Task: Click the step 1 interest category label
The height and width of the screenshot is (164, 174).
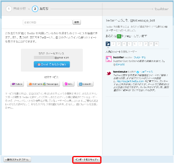Action: 19,9
